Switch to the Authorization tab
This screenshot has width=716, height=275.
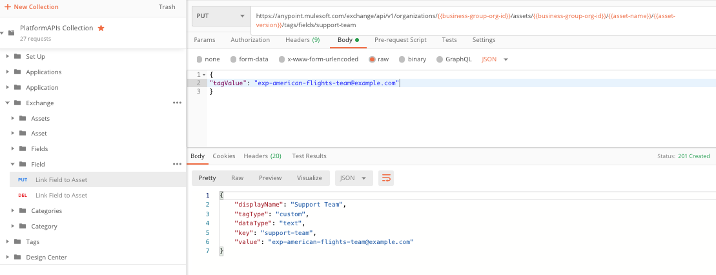point(251,40)
